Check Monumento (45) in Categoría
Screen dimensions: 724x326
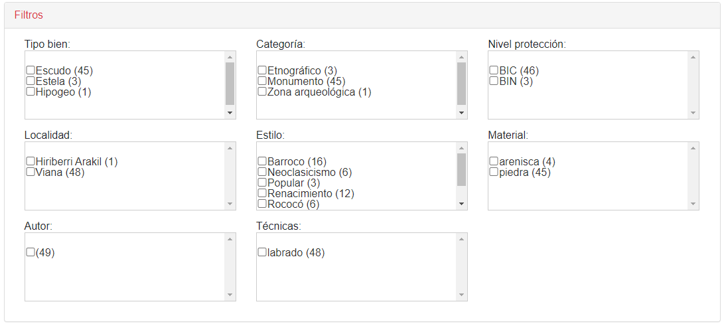tap(262, 81)
